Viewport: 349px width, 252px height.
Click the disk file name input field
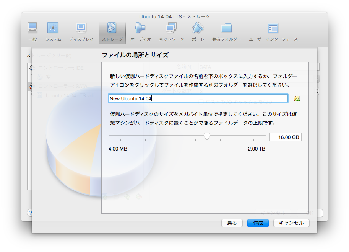(198, 98)
